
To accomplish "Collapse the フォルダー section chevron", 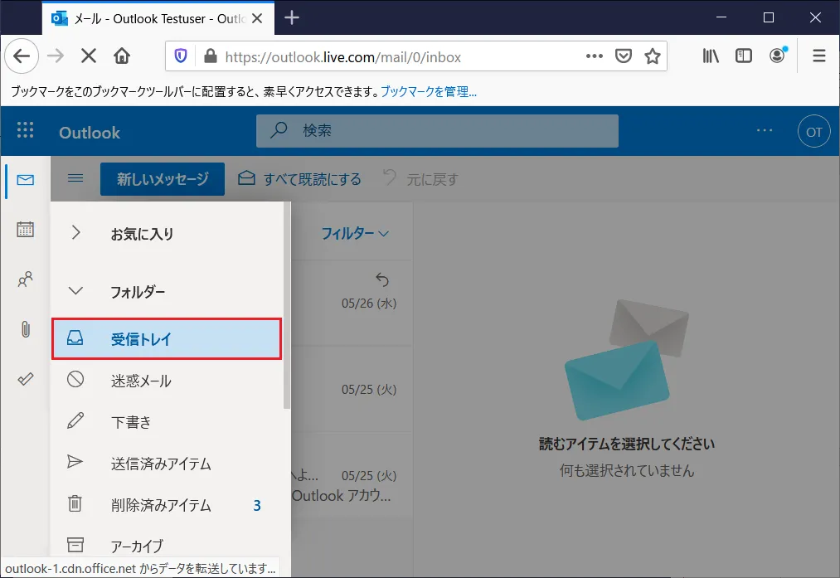I will pyautogui.click(x=75, y=291).
